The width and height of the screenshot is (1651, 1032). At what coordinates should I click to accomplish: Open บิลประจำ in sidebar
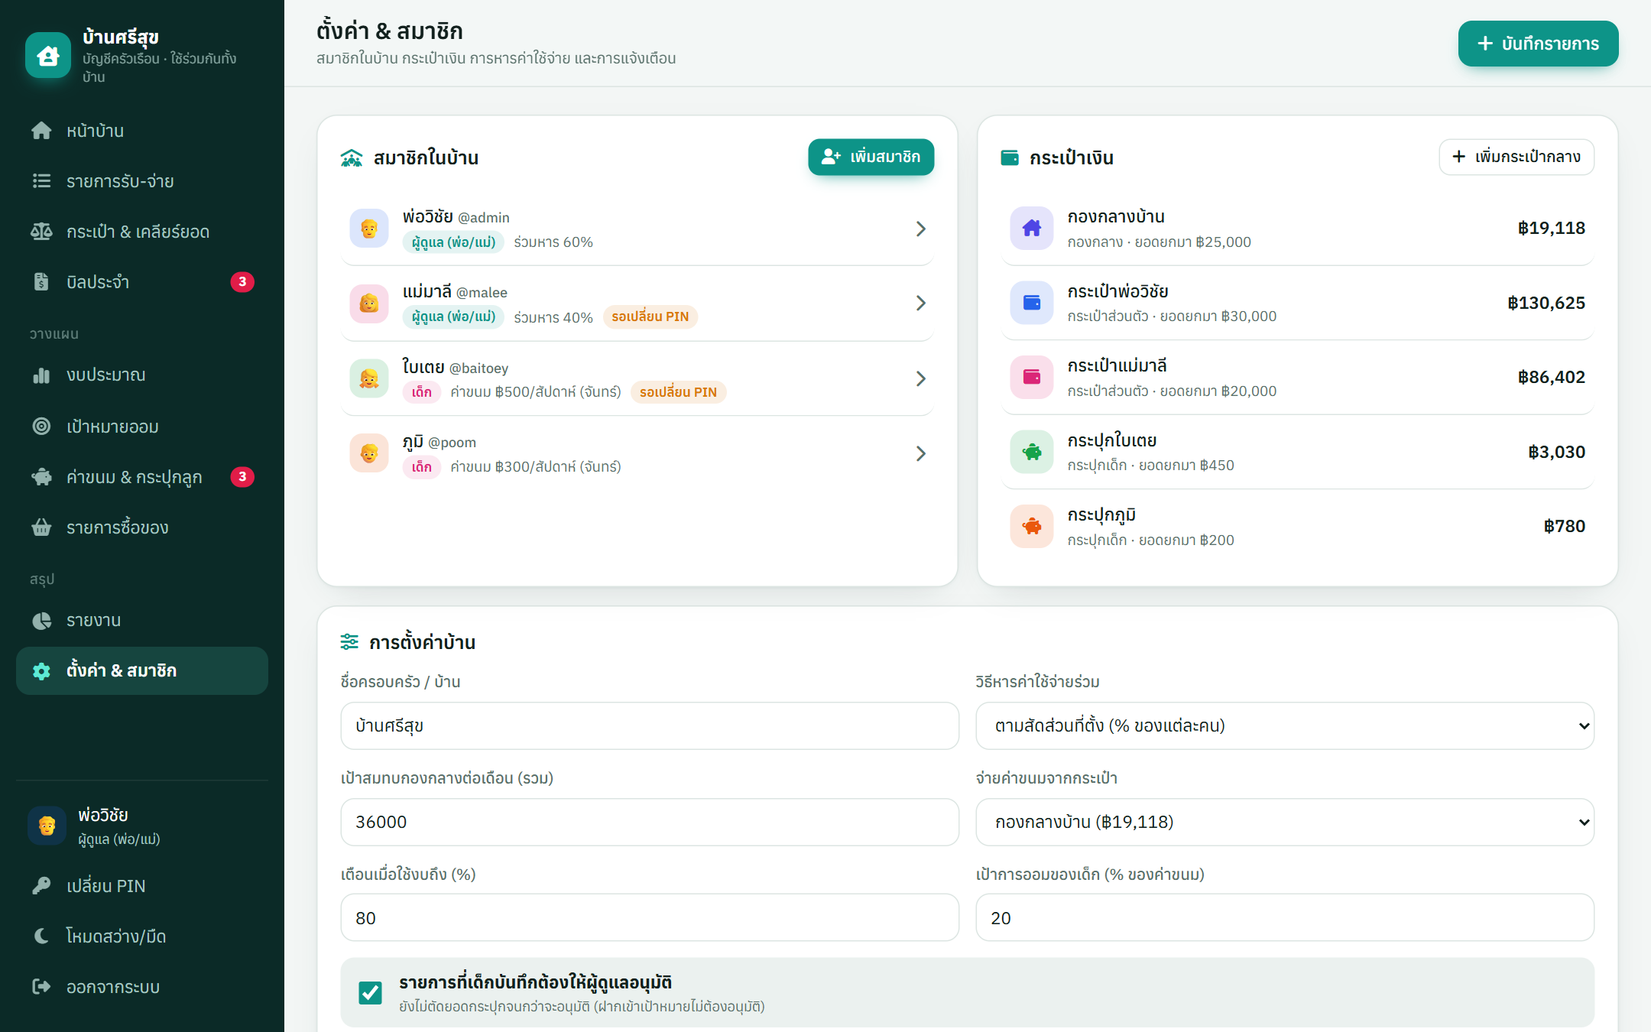coord(142,282)
